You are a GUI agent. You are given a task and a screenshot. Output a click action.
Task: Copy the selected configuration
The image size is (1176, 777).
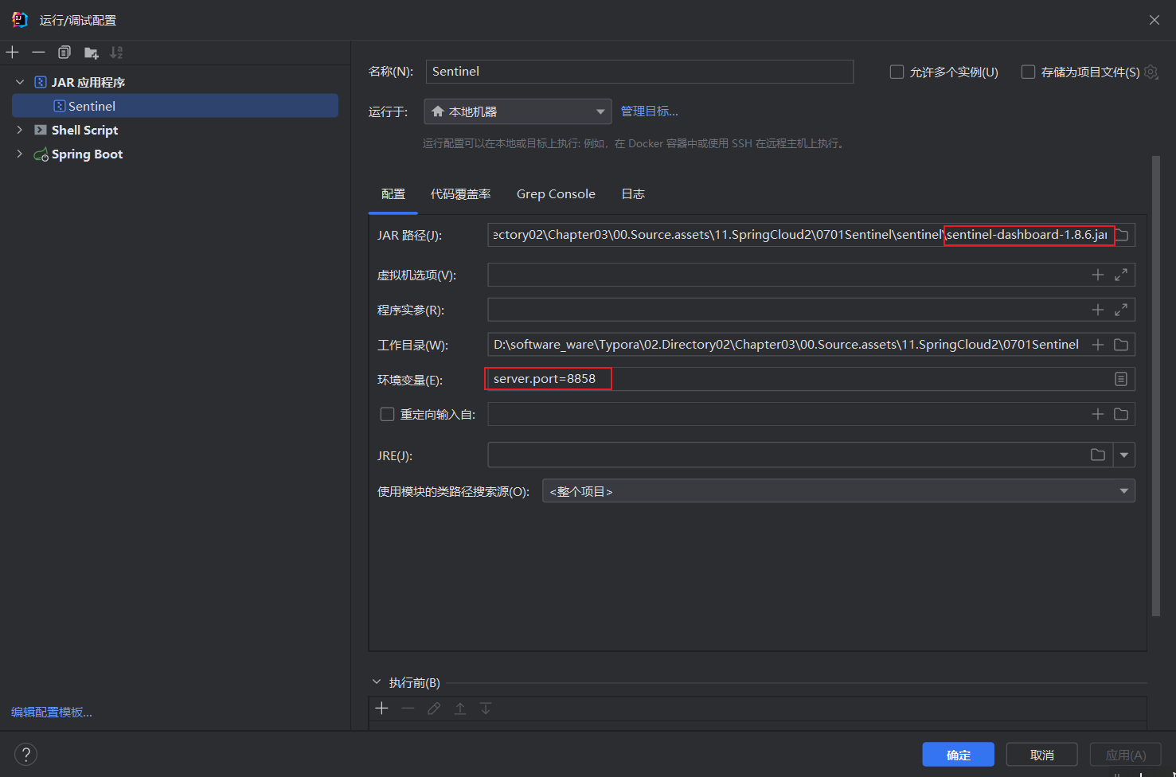[x=64, y=53]
